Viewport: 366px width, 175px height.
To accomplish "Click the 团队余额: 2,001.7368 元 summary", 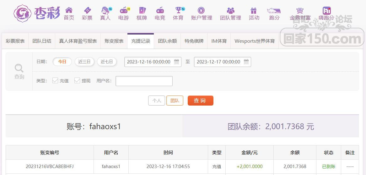I will 271,126.
